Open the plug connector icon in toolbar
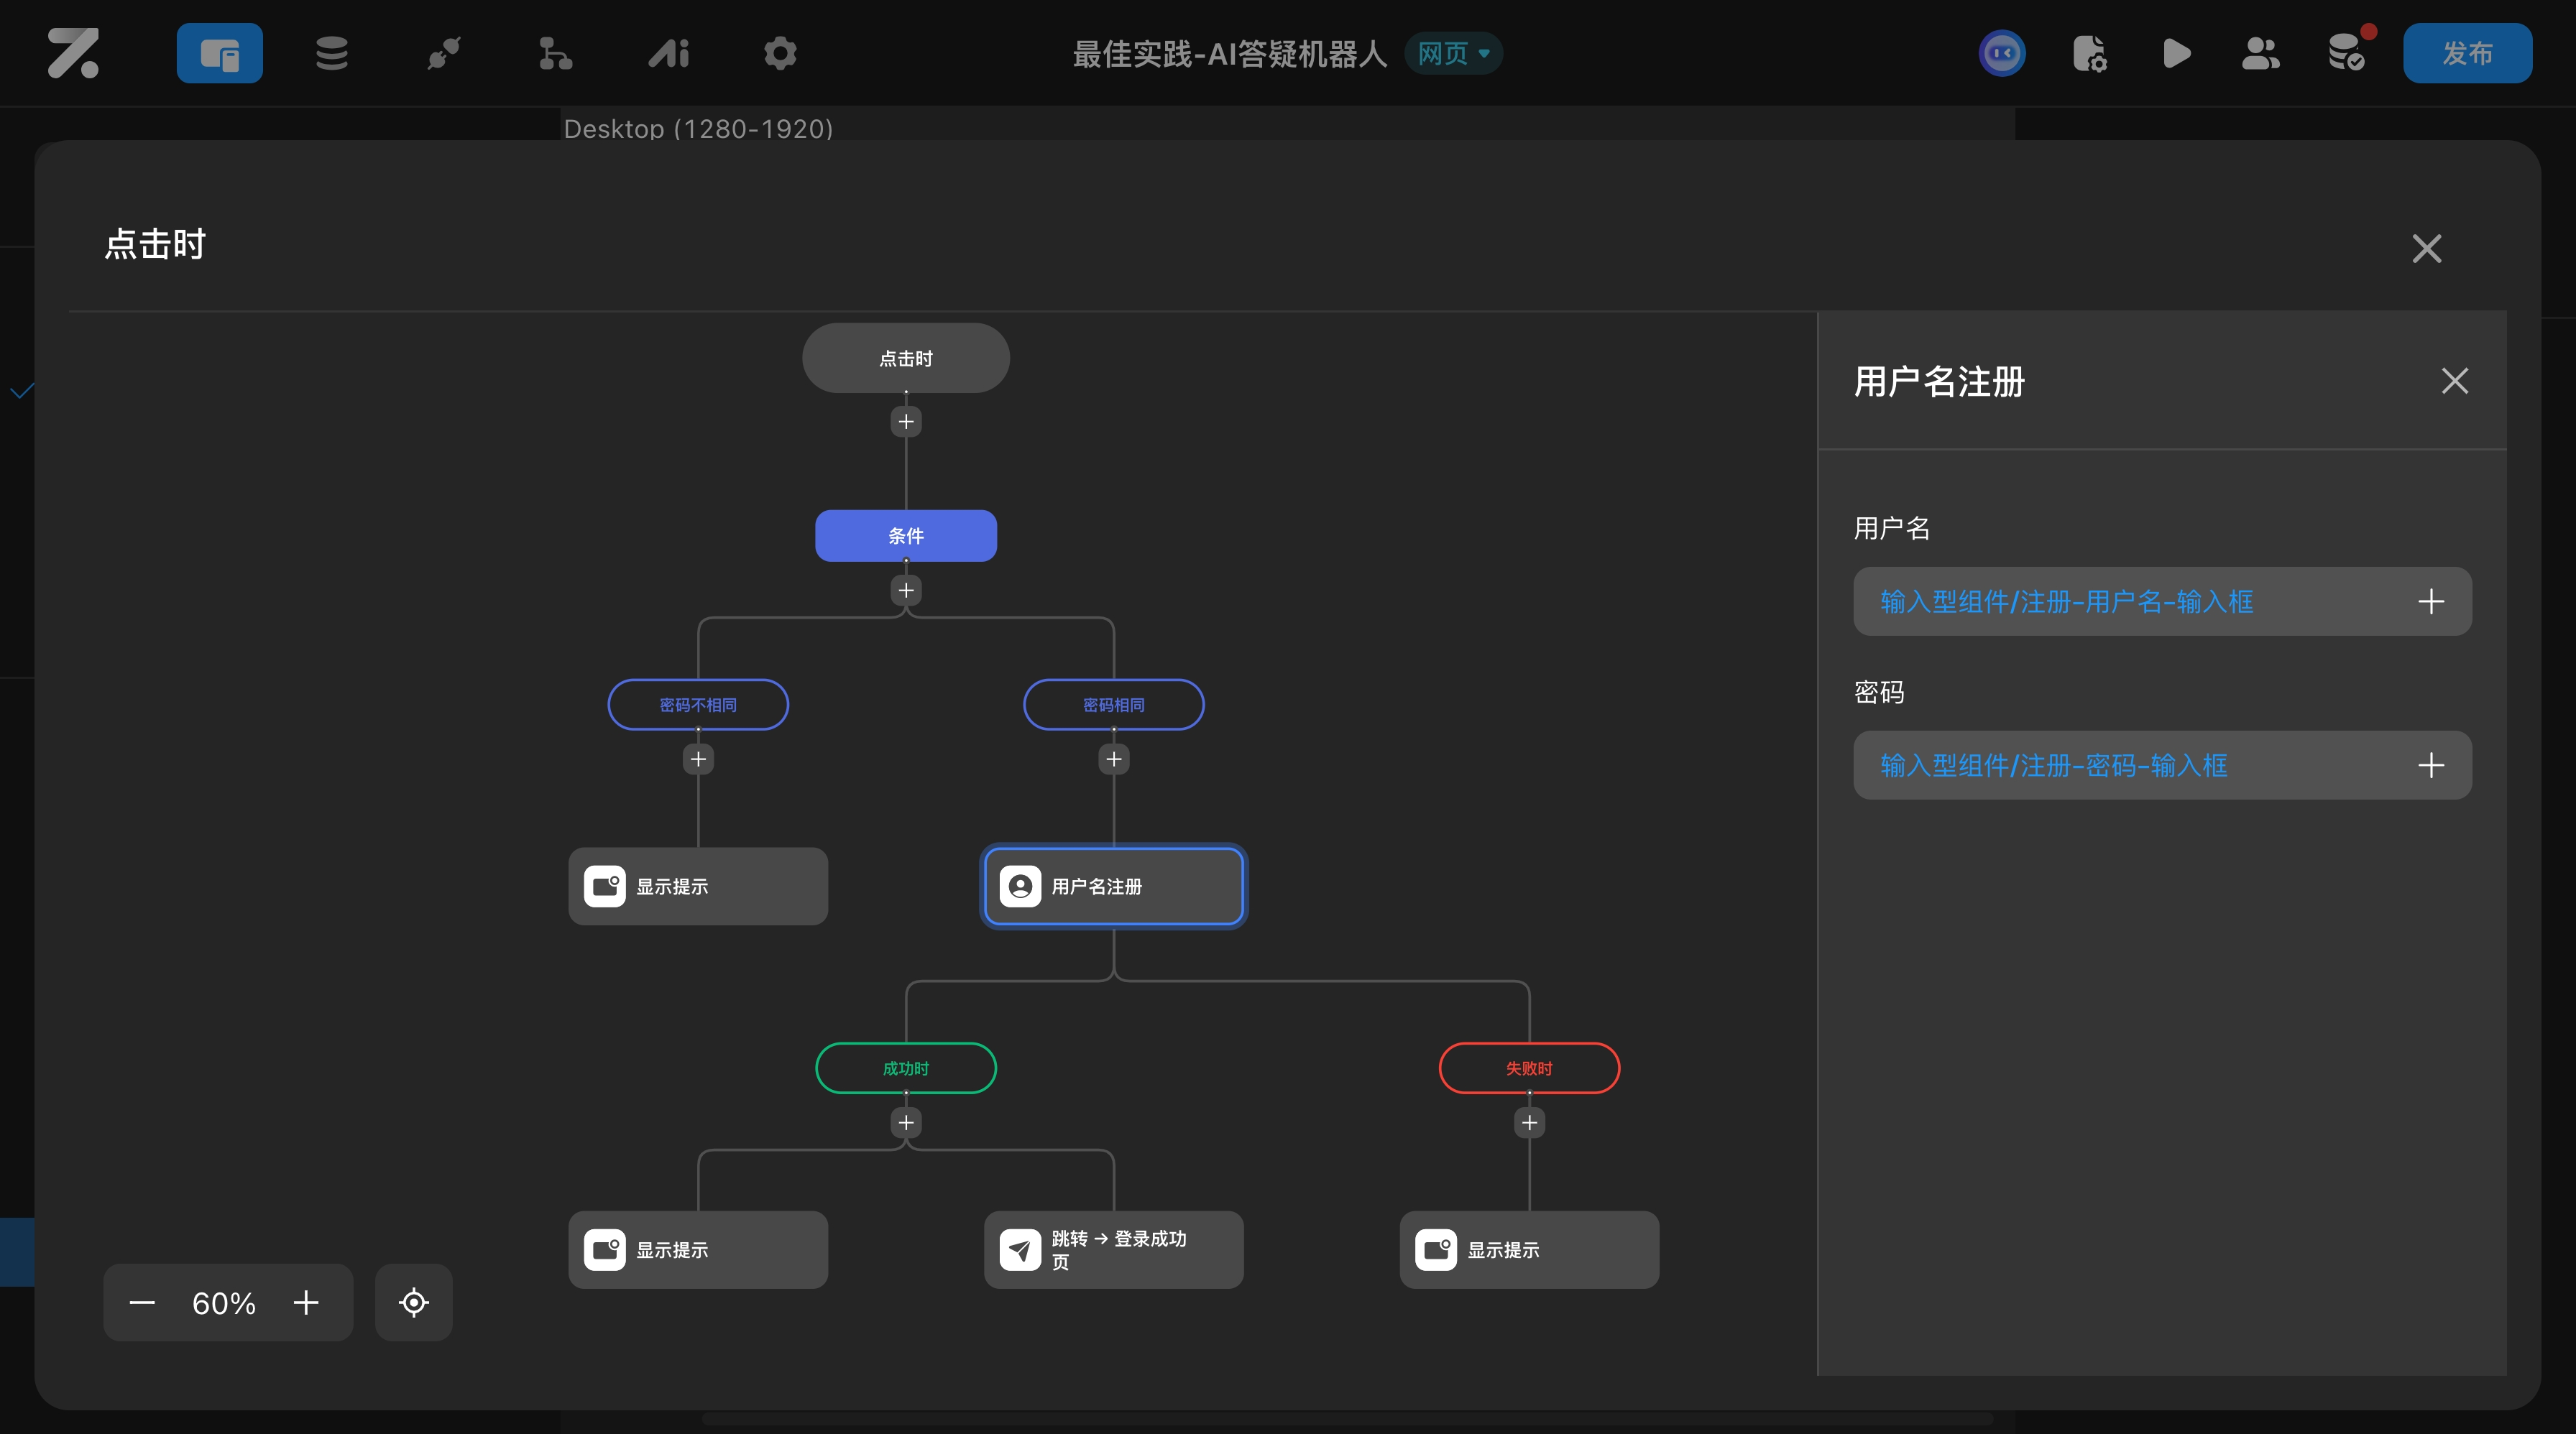Screen dimensions: 2576x1434 (444, 53)
